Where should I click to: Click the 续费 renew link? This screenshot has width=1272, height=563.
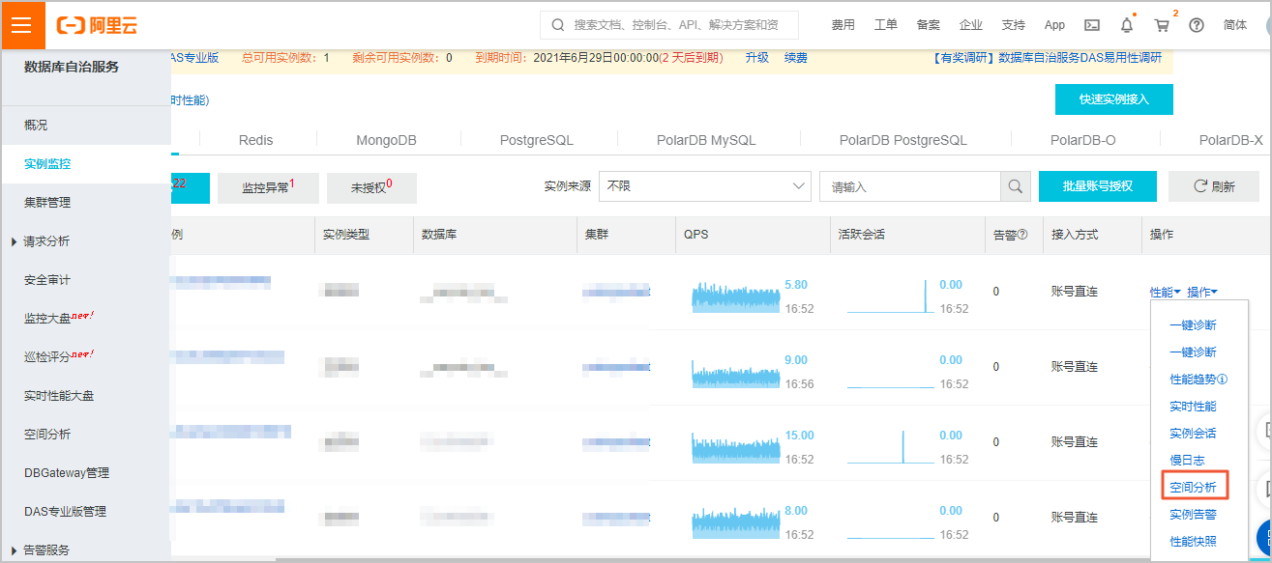pyautogui.click(x=795, y=58)
